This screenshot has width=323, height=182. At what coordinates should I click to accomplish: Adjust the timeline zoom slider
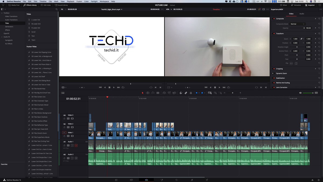233,93
